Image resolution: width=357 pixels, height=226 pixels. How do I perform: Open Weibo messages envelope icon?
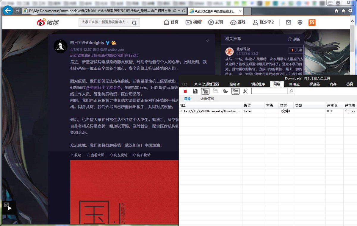pyautogui.click(x=288, y=22)
